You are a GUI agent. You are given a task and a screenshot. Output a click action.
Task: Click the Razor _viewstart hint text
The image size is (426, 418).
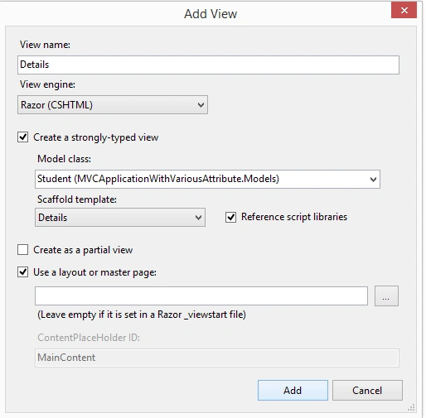142,315
